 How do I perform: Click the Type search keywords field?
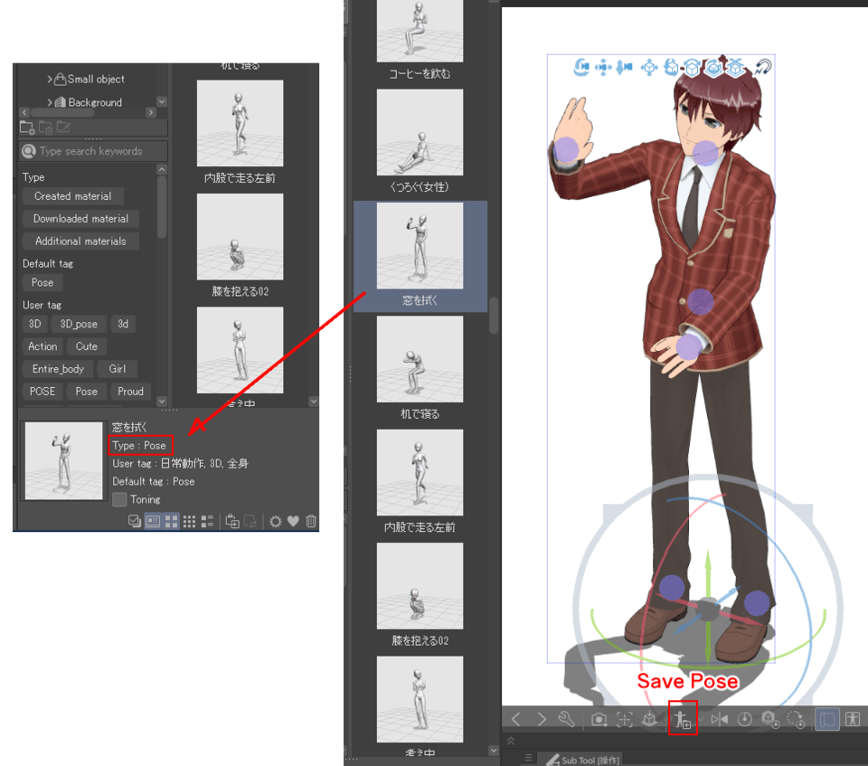pyautogui.click(x=93, y=151)
